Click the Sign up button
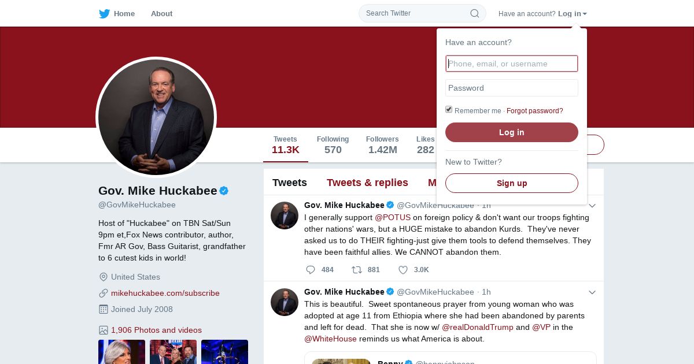The width and height of the screenshot is (694, 364). pyautogui.click(x=512, y=183)
